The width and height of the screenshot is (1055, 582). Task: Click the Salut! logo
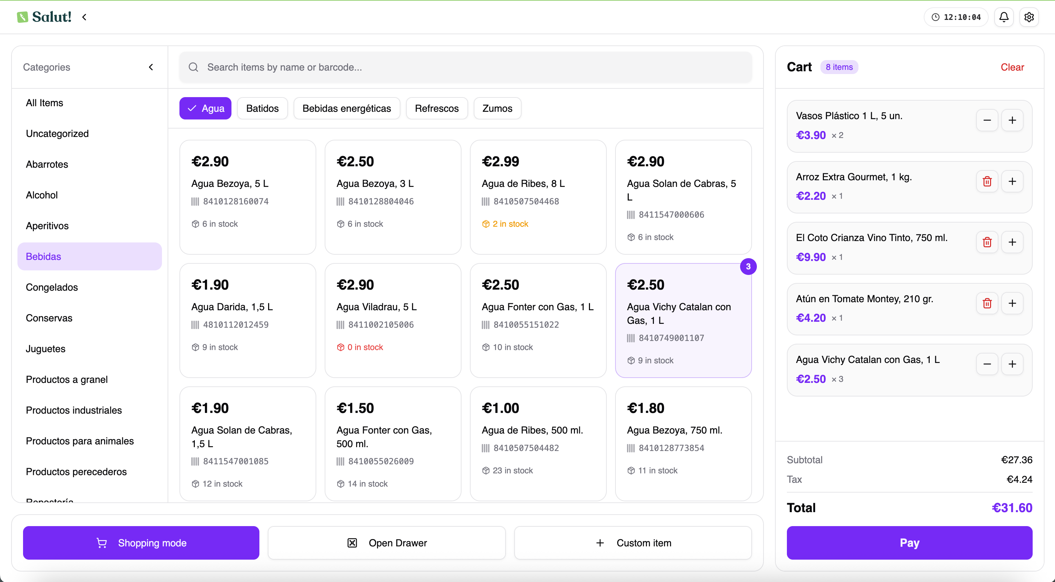pyautogui.click(x=44, y=17)
